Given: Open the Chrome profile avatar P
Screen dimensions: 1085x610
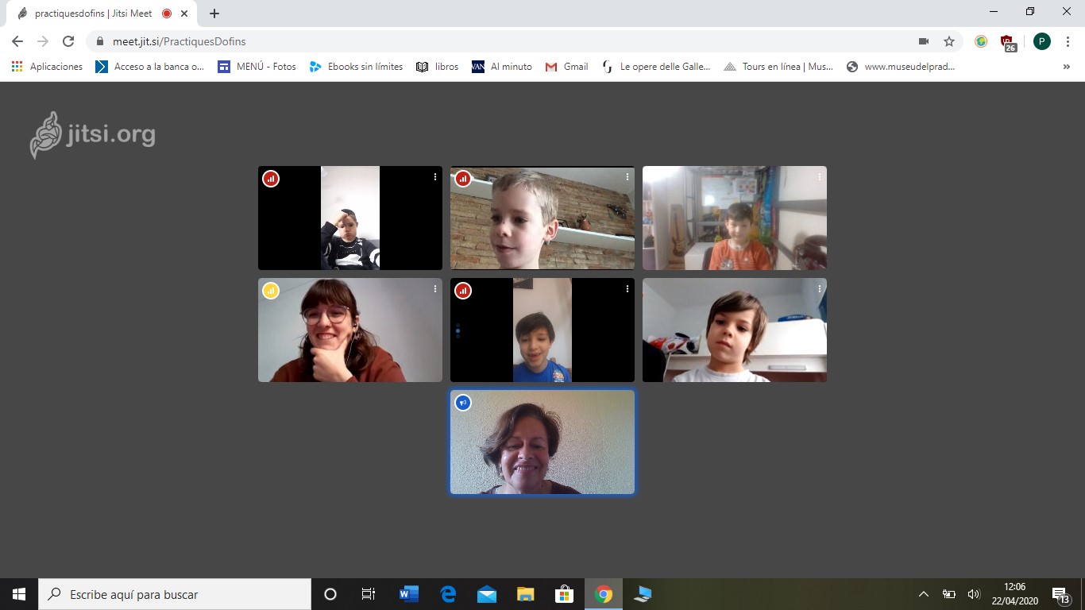Looking at the screenshot, I should pos(1041,41).
